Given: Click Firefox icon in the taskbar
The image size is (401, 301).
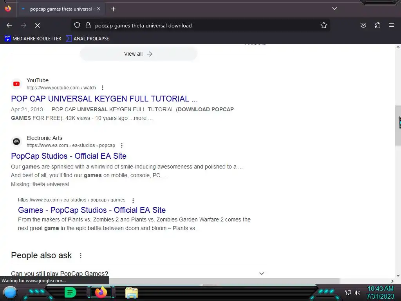Looking at the screenshot, I should tap(101, 292).
